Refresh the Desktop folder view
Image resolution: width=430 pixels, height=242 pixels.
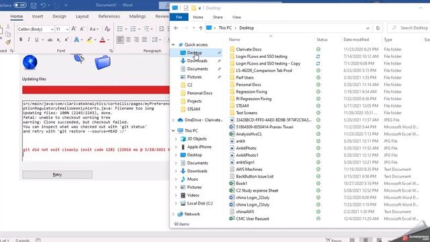click(x=378, y=28)
